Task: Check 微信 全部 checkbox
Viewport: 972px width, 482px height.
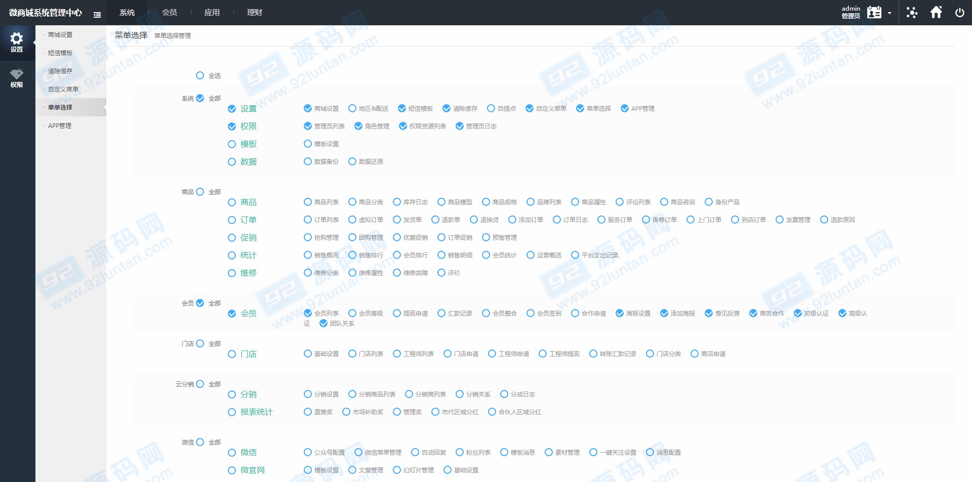Action: point(200,443)
